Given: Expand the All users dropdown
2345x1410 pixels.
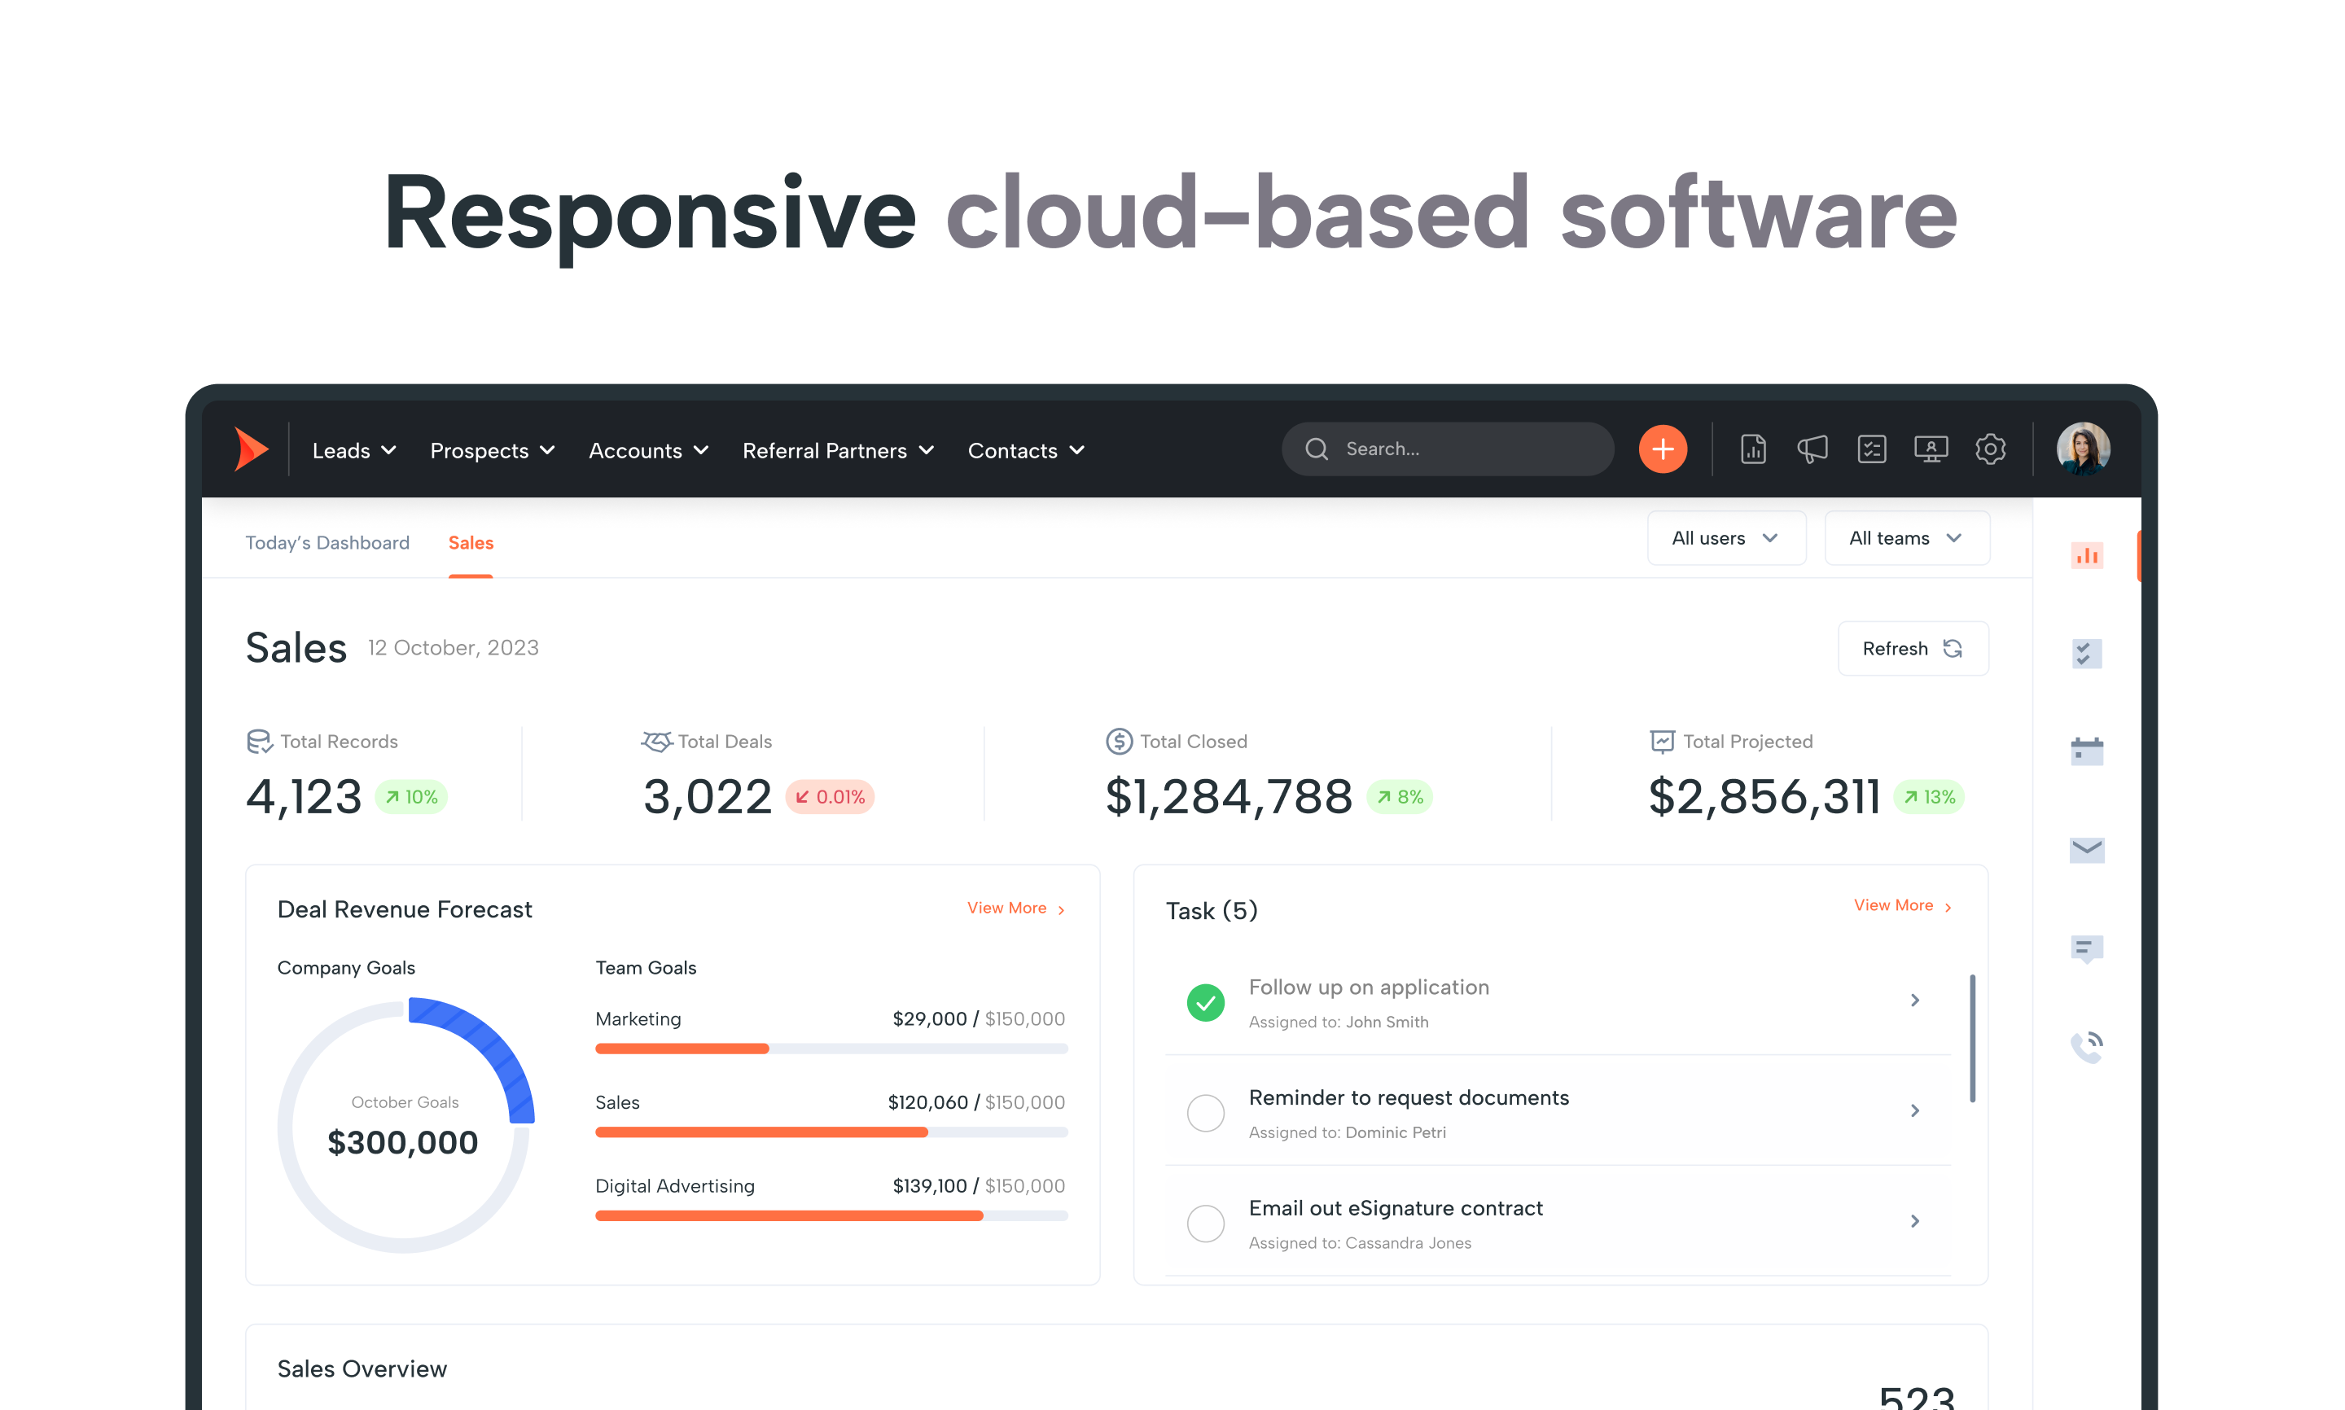Looking at the screenshot, I should point(1725,539).
